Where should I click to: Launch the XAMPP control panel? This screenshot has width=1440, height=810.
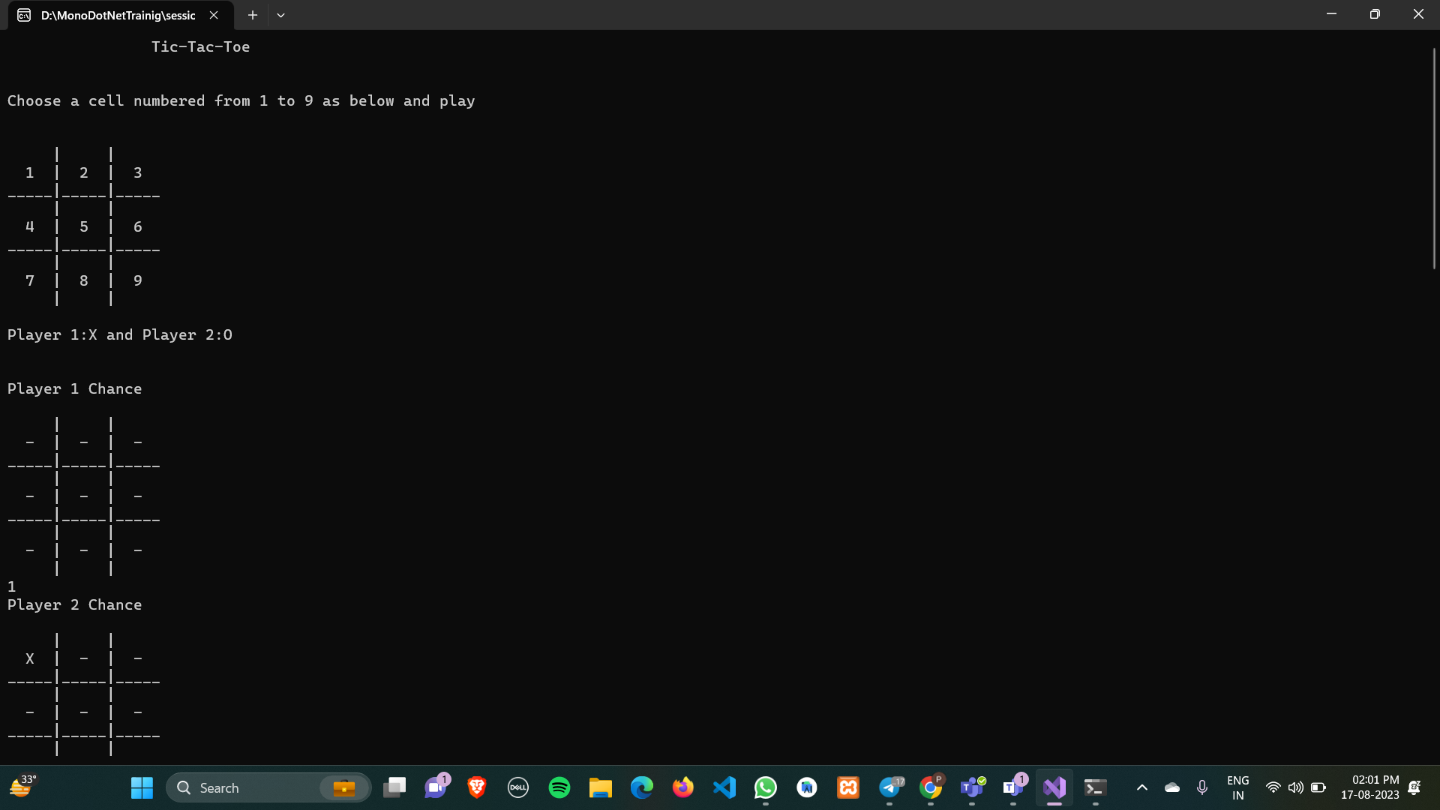tap(847, 787)
